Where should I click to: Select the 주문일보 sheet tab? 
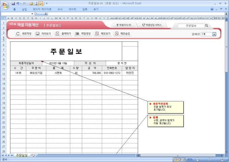[x=22, y=155]
